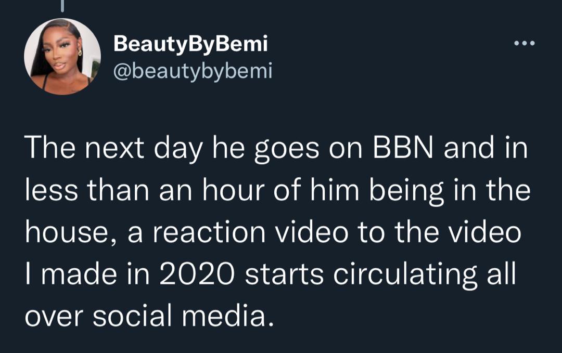
Task: Click the thread connector line above the avatar
Action: pyautogui.click(x=62, y=5)
